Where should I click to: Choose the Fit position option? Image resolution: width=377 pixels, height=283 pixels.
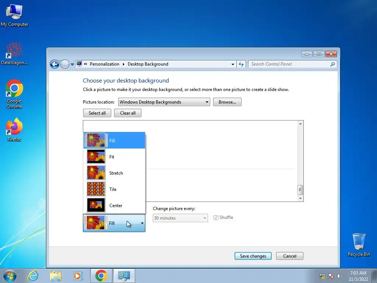click(114, 157)
